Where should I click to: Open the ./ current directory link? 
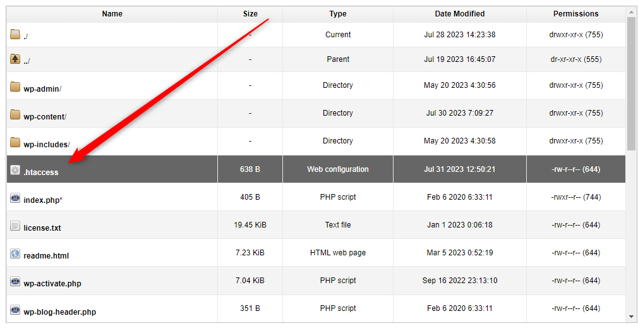pyautogui.click(x=26, y=36)
